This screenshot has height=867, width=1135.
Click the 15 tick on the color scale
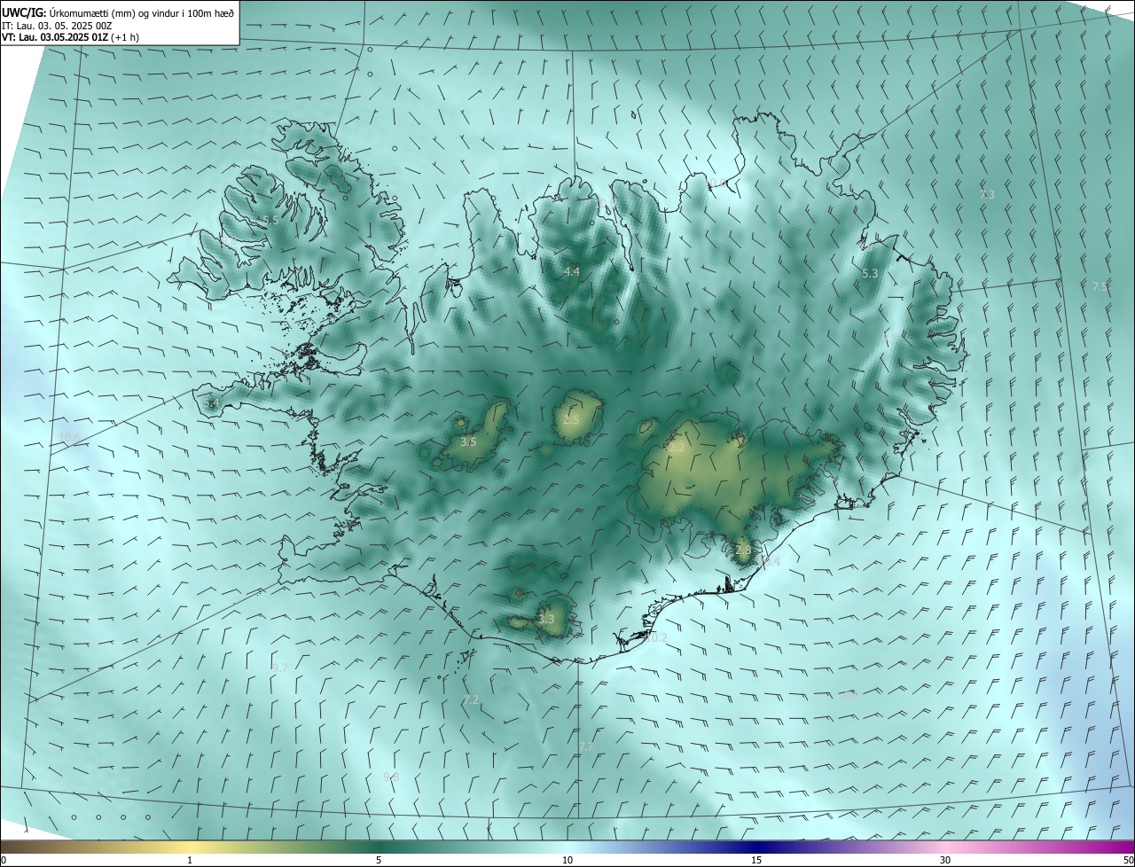point(756,860)
